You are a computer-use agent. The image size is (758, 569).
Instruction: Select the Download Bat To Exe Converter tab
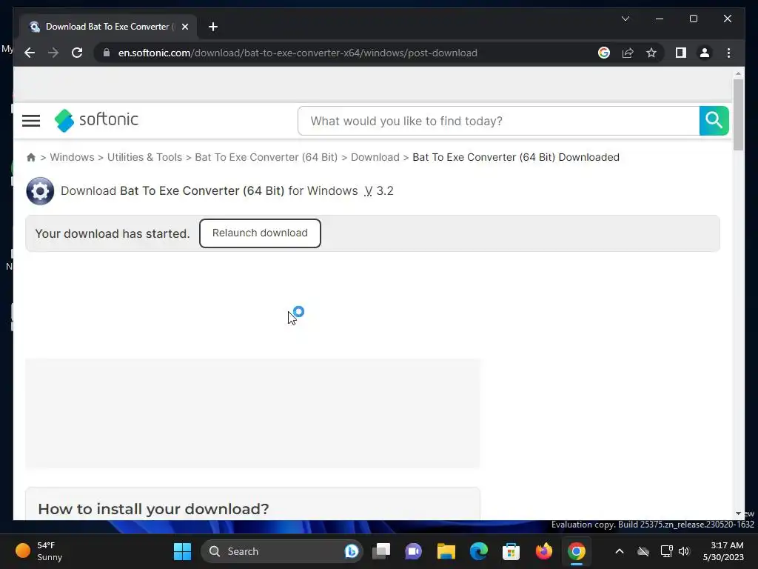point(107,27)
